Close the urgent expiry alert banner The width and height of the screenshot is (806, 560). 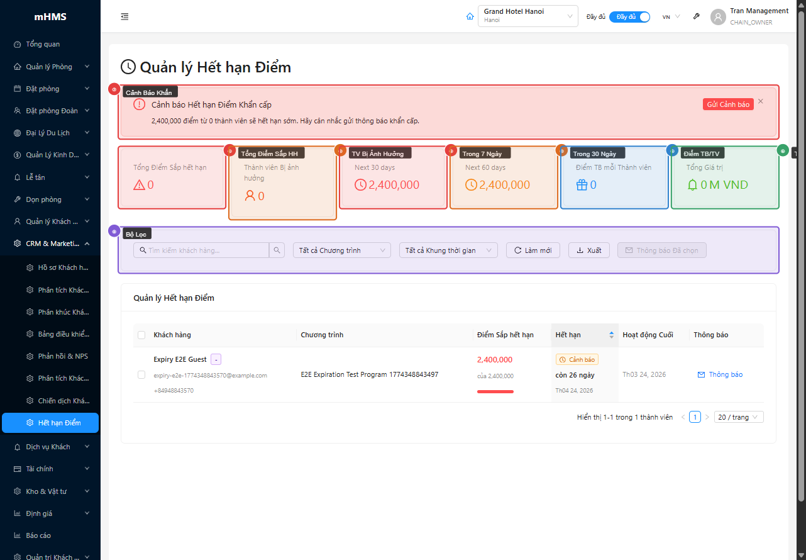[760, 101]
